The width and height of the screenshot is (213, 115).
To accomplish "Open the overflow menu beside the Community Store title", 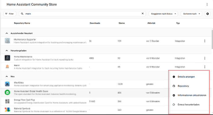I will 207,5.
